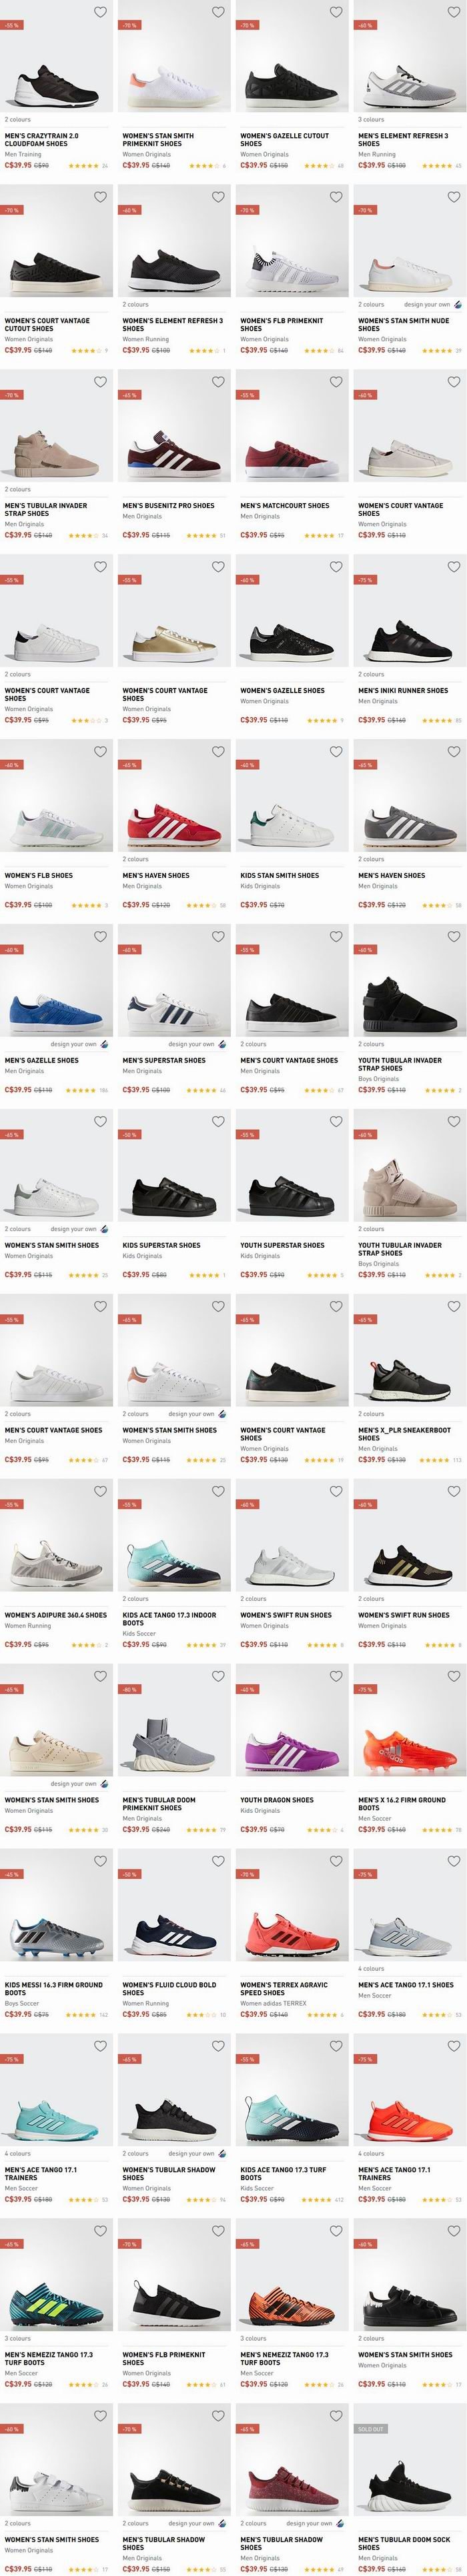Add Youth Dragon Shoes to wishlist

(x=336, y=1676)
